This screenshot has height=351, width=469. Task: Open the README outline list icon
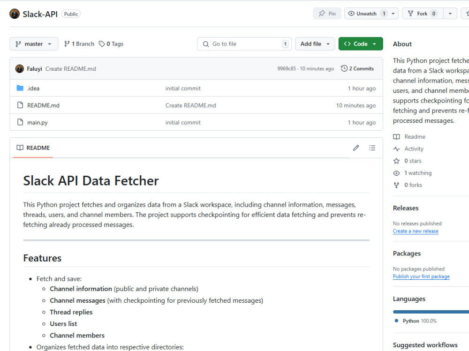(372, 148)
